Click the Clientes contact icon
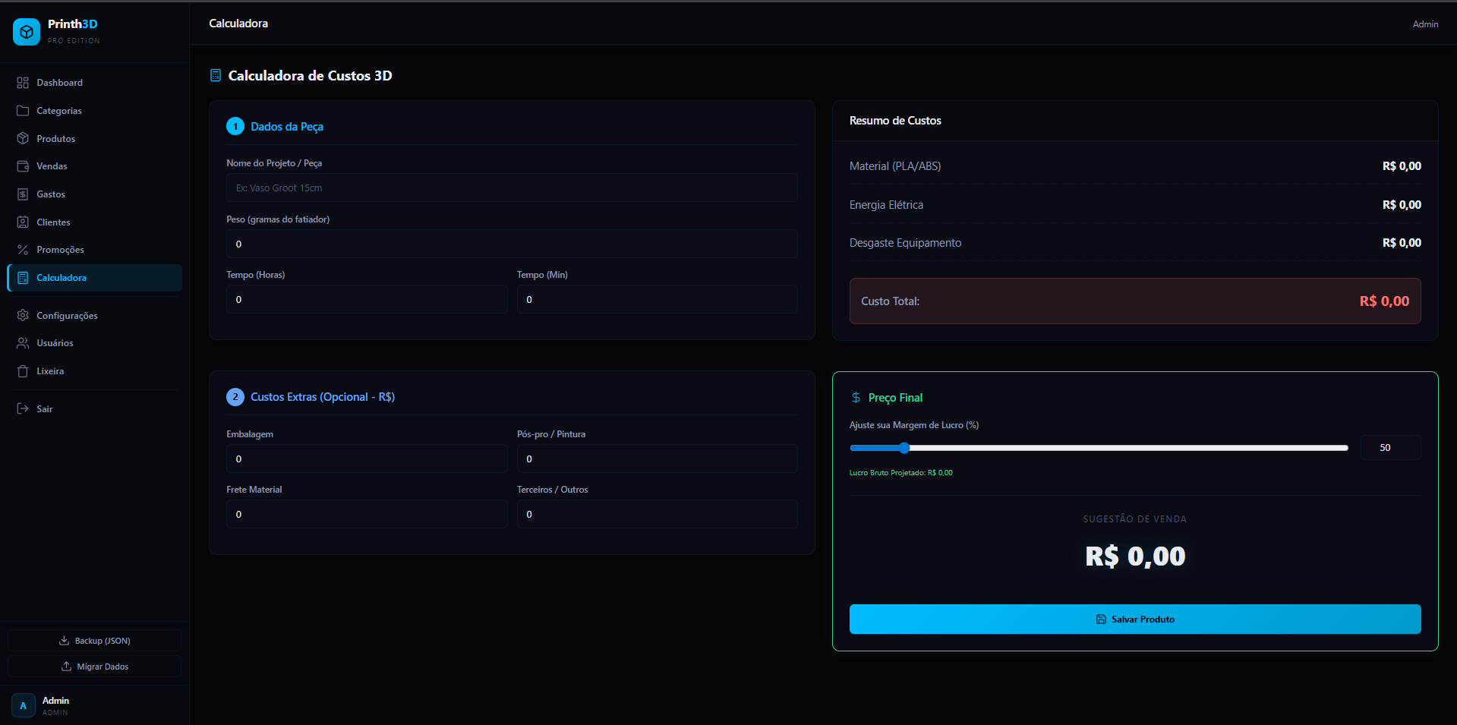The height and width of the screenshot is (725, 1457). (x=23, y=222)
